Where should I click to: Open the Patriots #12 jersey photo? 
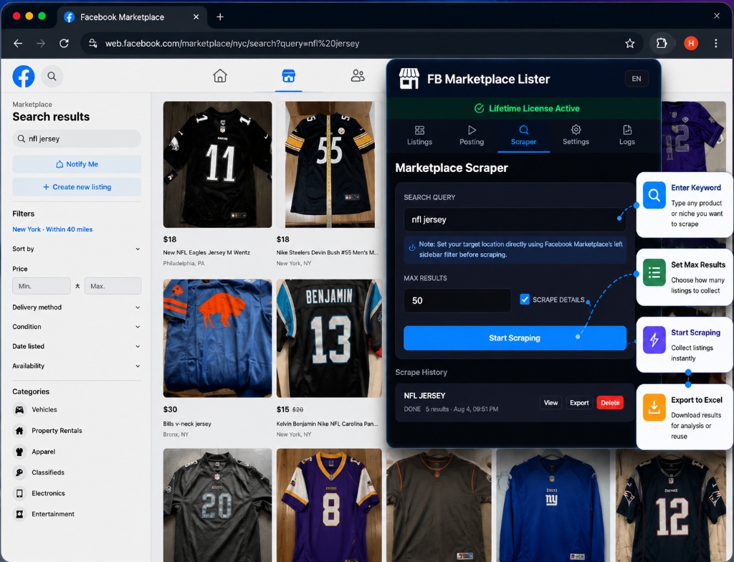[x=670, y=505]
